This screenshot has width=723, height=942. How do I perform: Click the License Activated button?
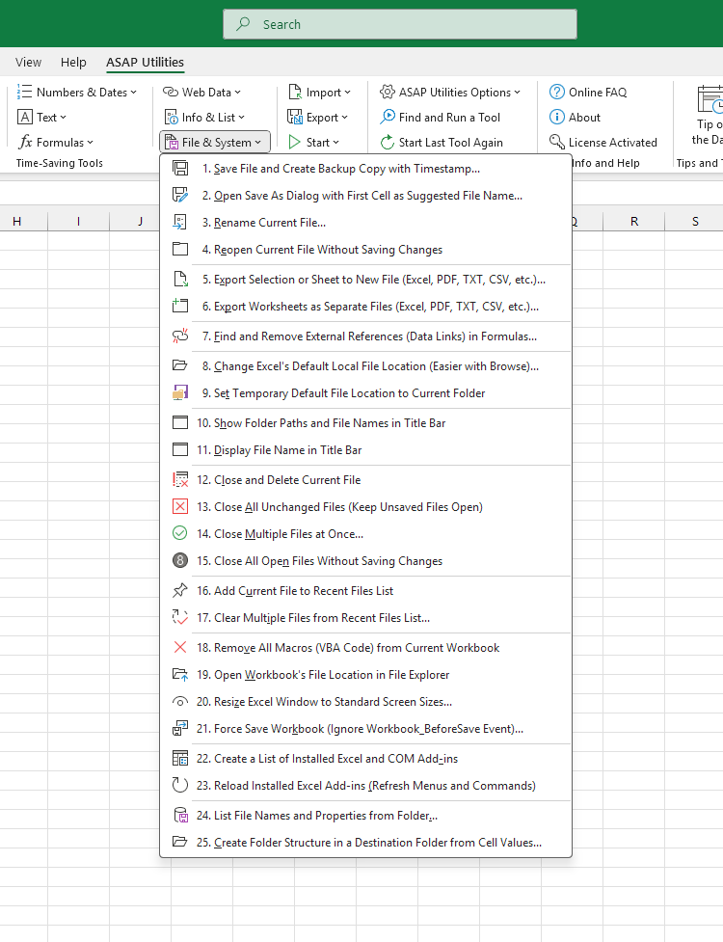tap(603, 143)
